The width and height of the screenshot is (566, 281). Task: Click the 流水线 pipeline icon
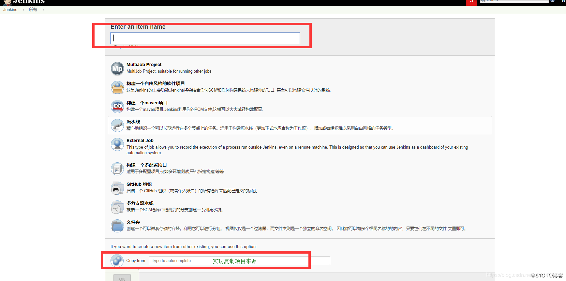(117, 126)
